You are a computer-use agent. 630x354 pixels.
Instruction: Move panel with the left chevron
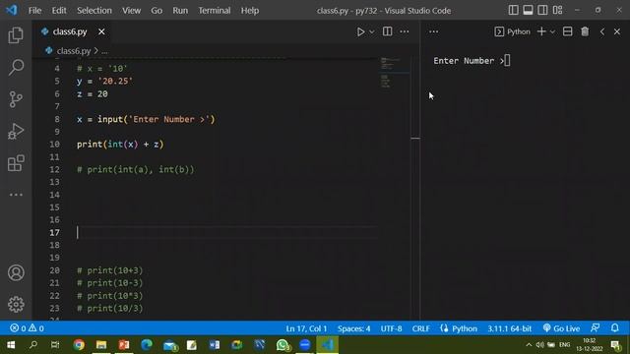601,31
